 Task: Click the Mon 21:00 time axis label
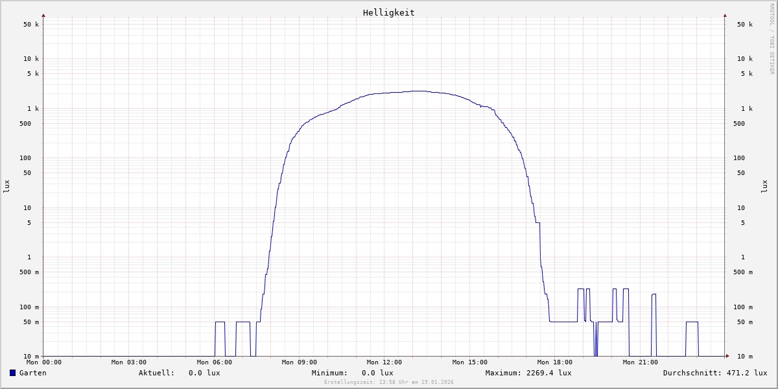[x=640, y=362]
